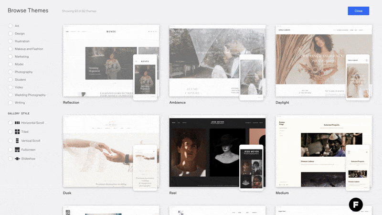This screenshot has height=215, width=382.
Task: Click the Vertical Scroll layout icon
Action: (17, 140)
